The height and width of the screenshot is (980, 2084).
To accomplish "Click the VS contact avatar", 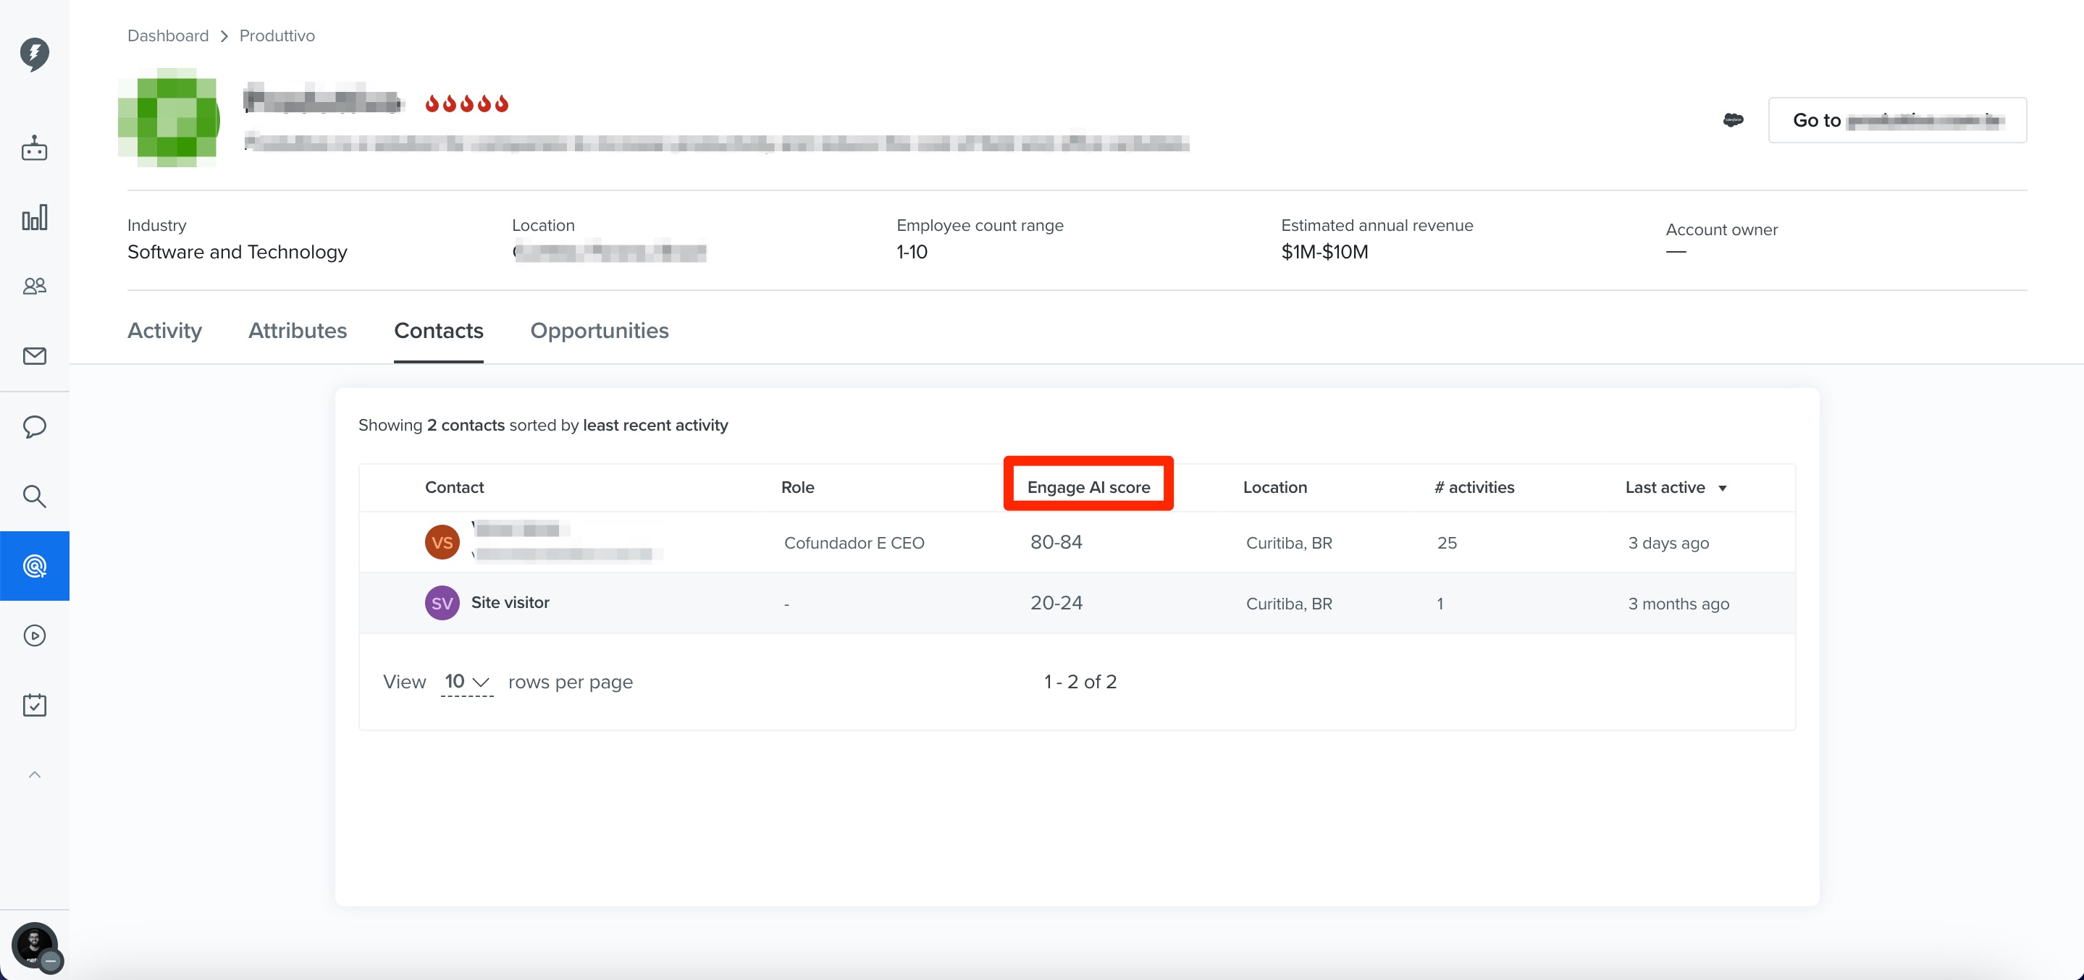I will click(x=442, y=543).
